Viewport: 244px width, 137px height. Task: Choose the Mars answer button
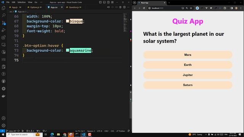click(x=188, y=55)
